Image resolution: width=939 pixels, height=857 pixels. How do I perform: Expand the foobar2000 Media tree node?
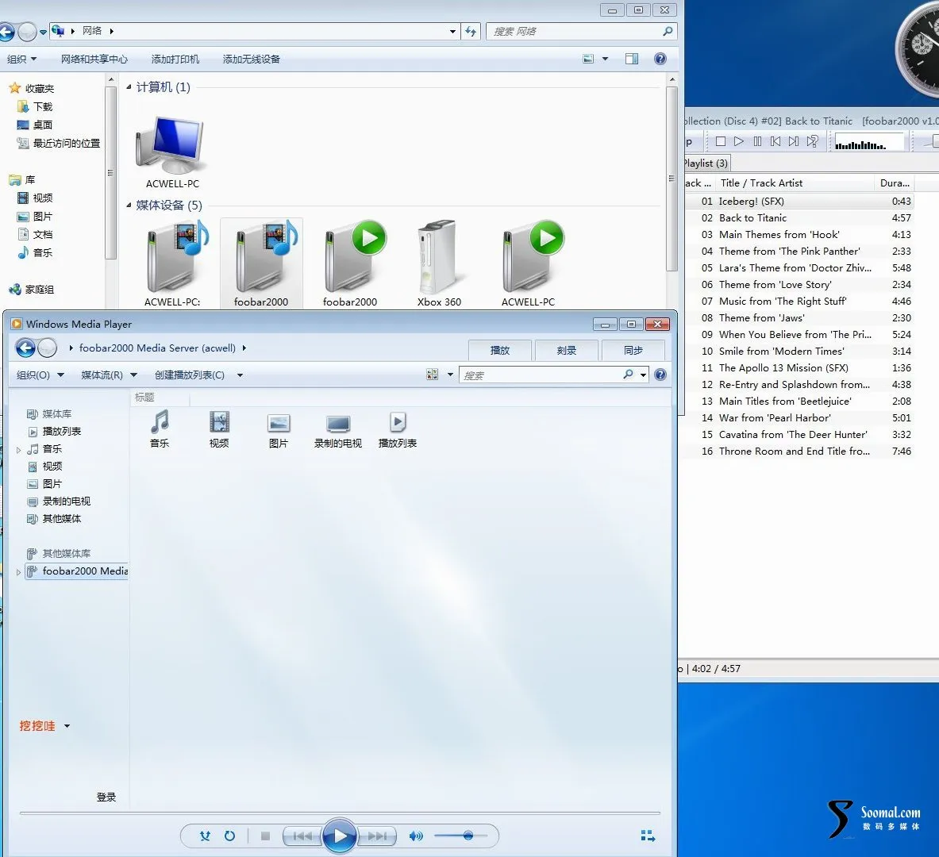[x=18, y=572]
